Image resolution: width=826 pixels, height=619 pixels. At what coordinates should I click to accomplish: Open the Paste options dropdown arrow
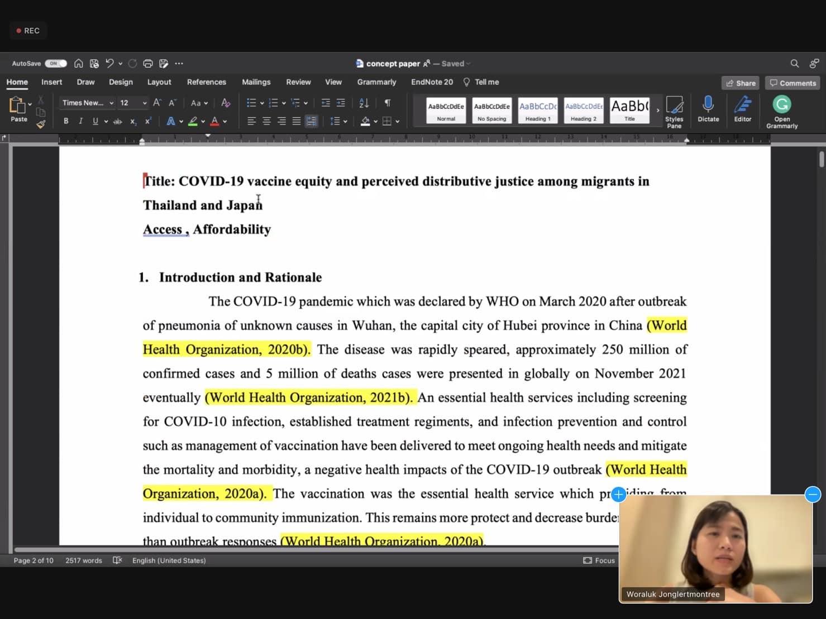click(x=30, y=105)
